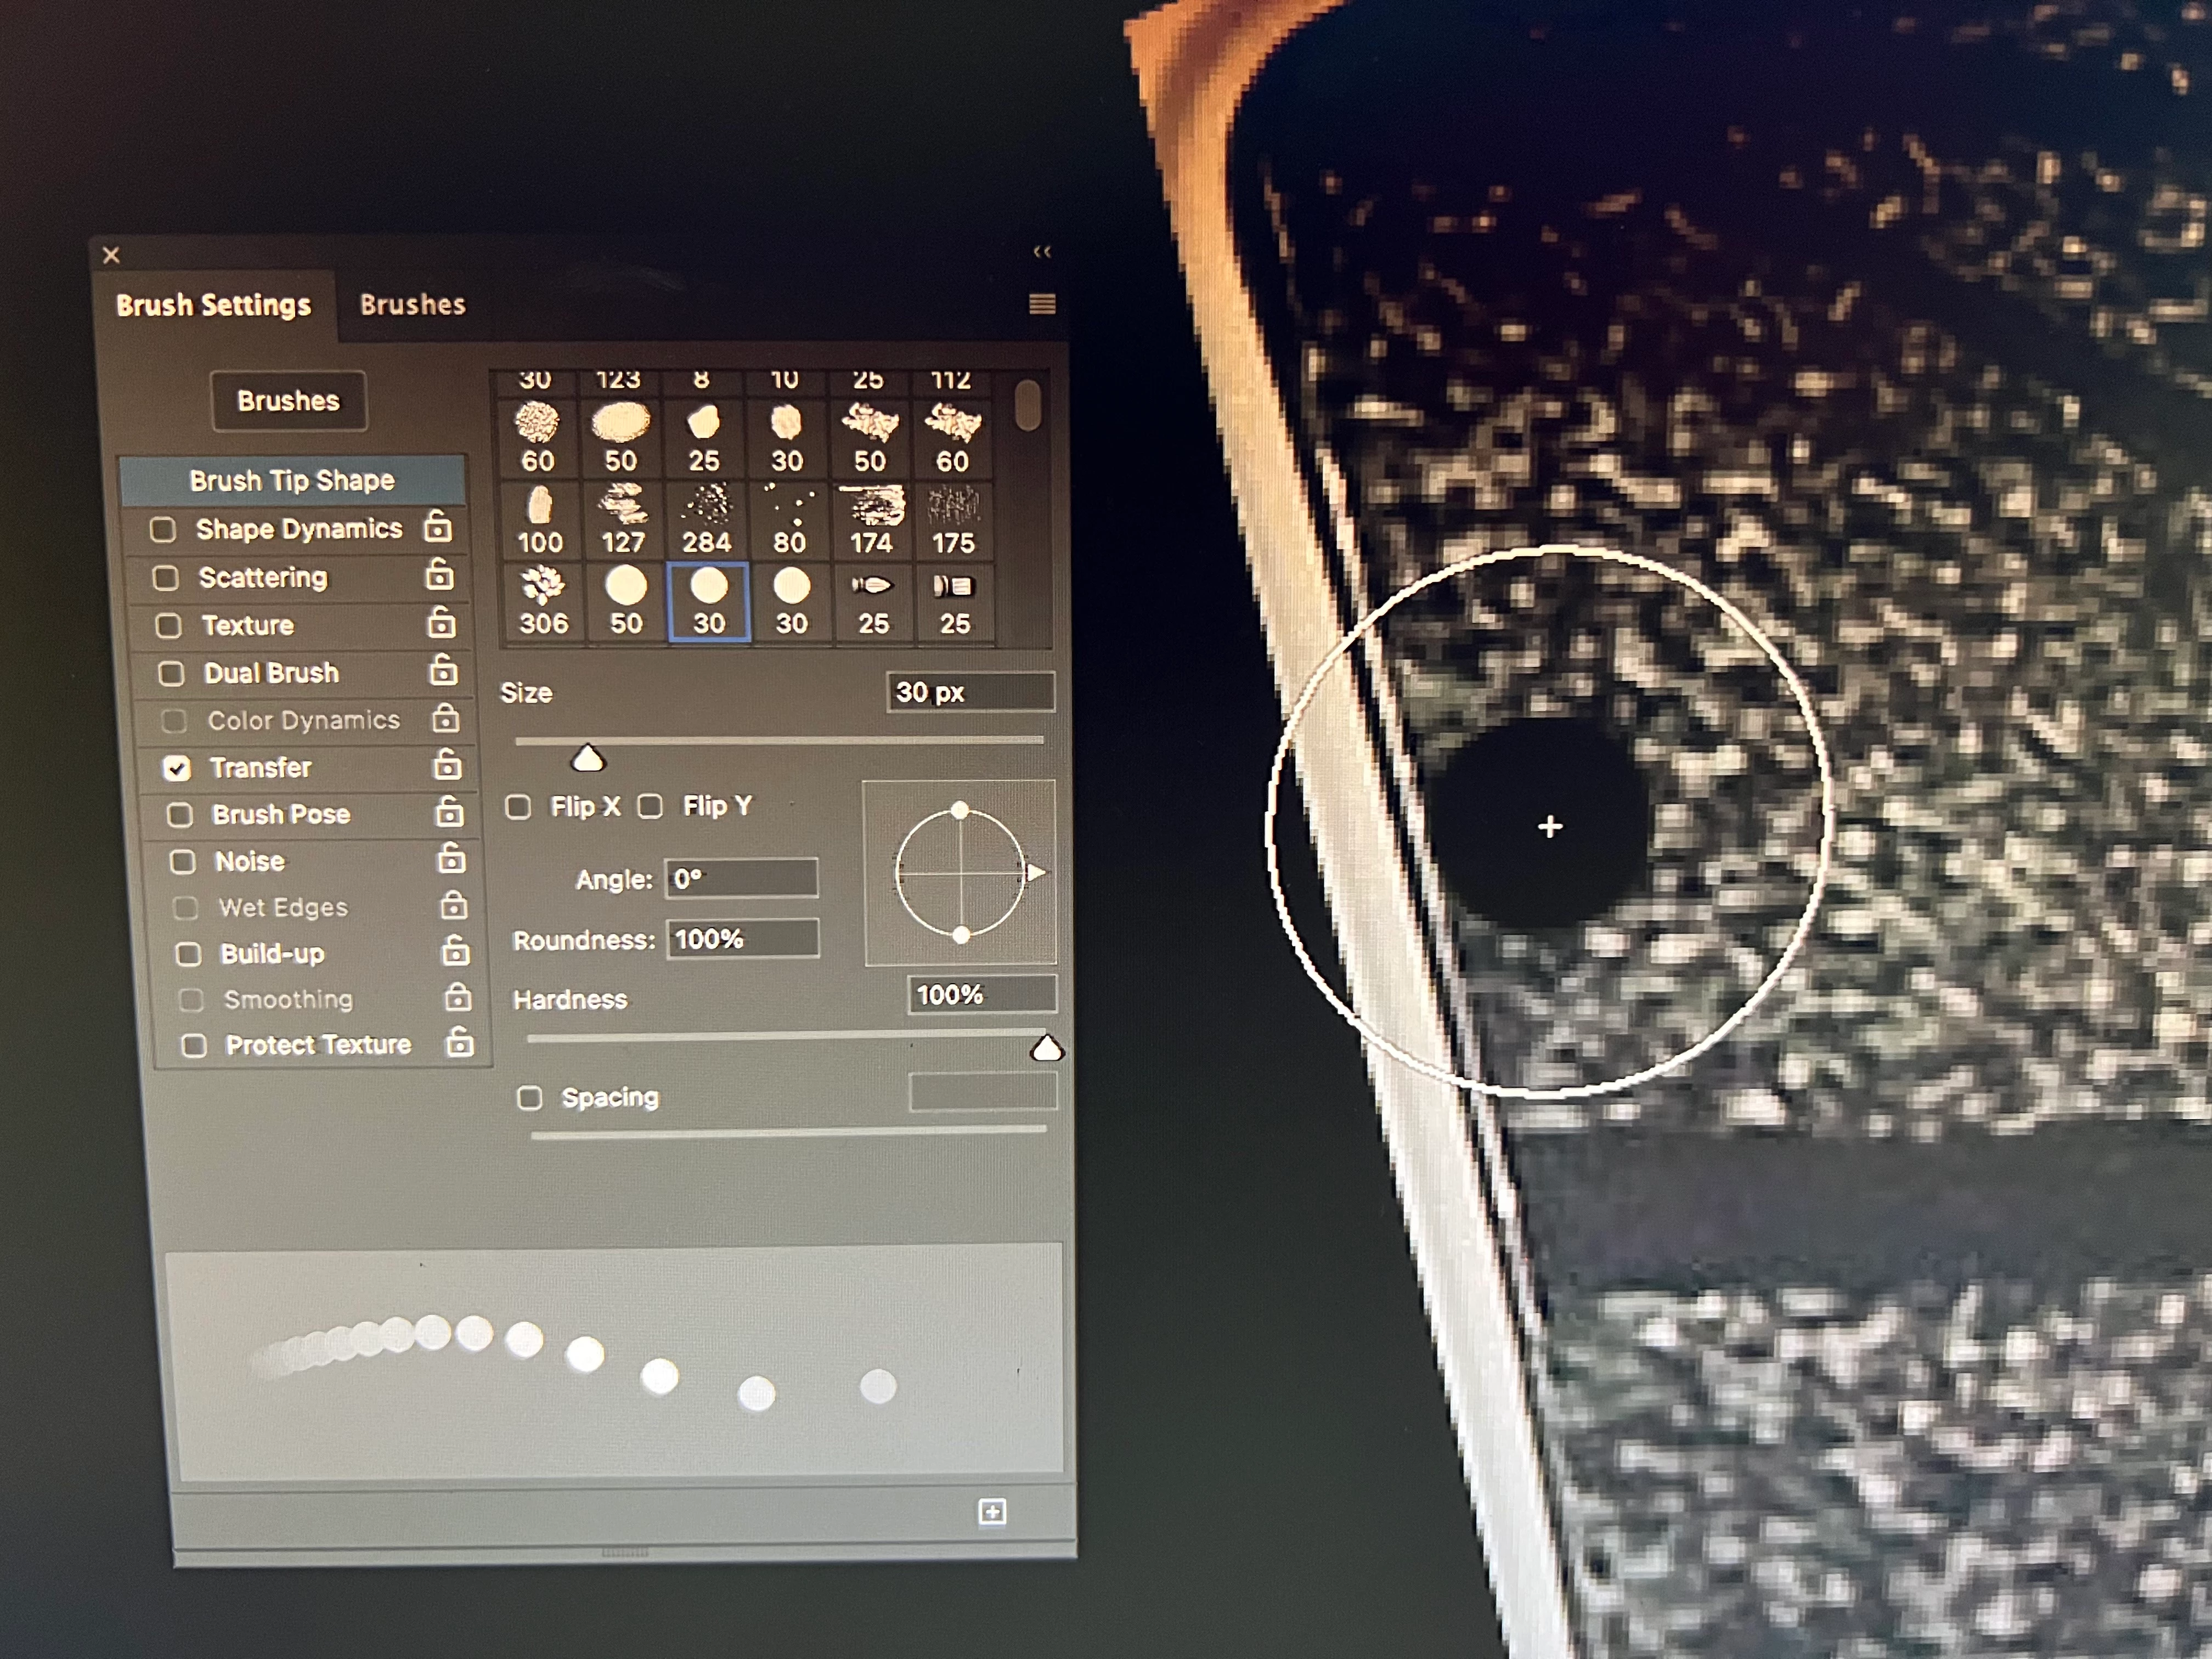Enable the Shape Dynamics checkbox
Viewport: 2212px width, 1659px height.
(x=163, y=529)
